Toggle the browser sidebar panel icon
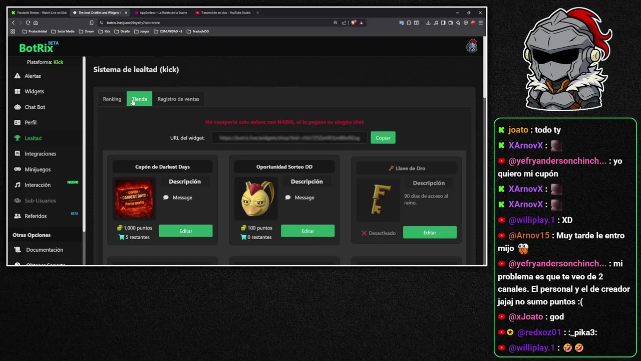This screenshot has height=361, width=641. point(443,23)
